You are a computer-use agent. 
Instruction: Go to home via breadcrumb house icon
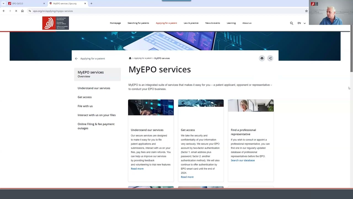click(x=130, y=58)
